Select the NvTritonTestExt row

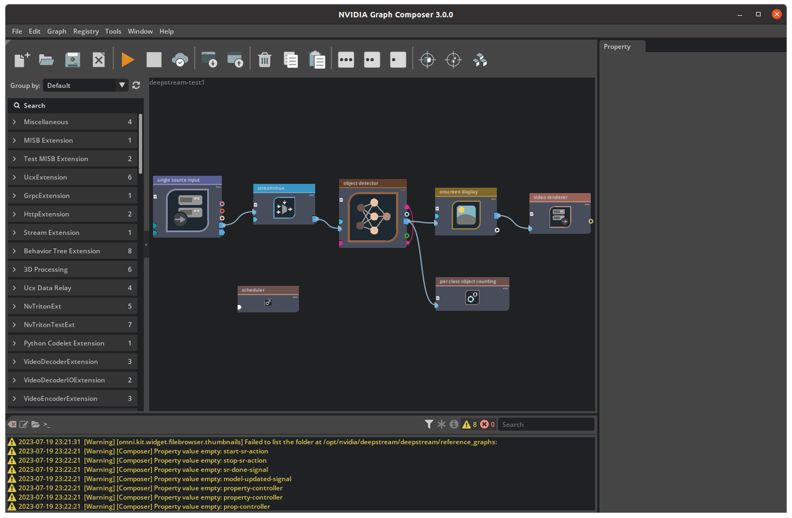point(73,325)
